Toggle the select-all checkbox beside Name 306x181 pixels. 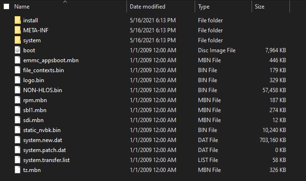(7, 7)
